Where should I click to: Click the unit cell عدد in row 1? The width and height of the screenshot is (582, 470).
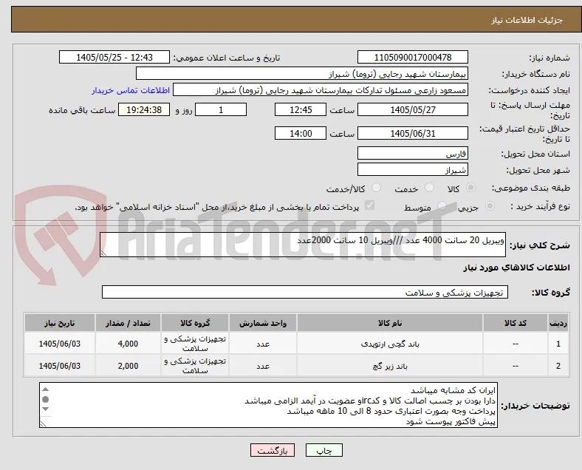[263, 344]
